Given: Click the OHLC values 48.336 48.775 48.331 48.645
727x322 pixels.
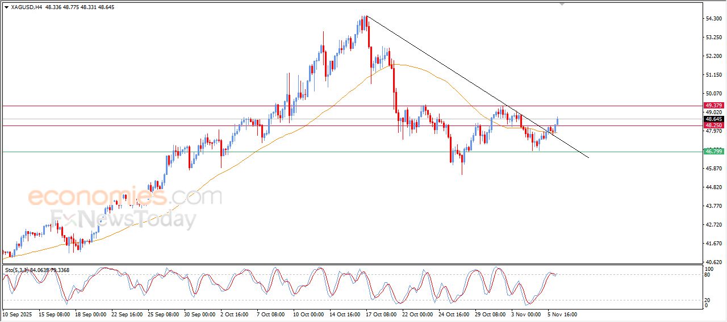Looking at the screenshot, I should click(x=79, y=7).
